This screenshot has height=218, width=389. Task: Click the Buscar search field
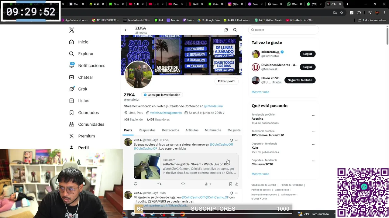pos(284,30)
